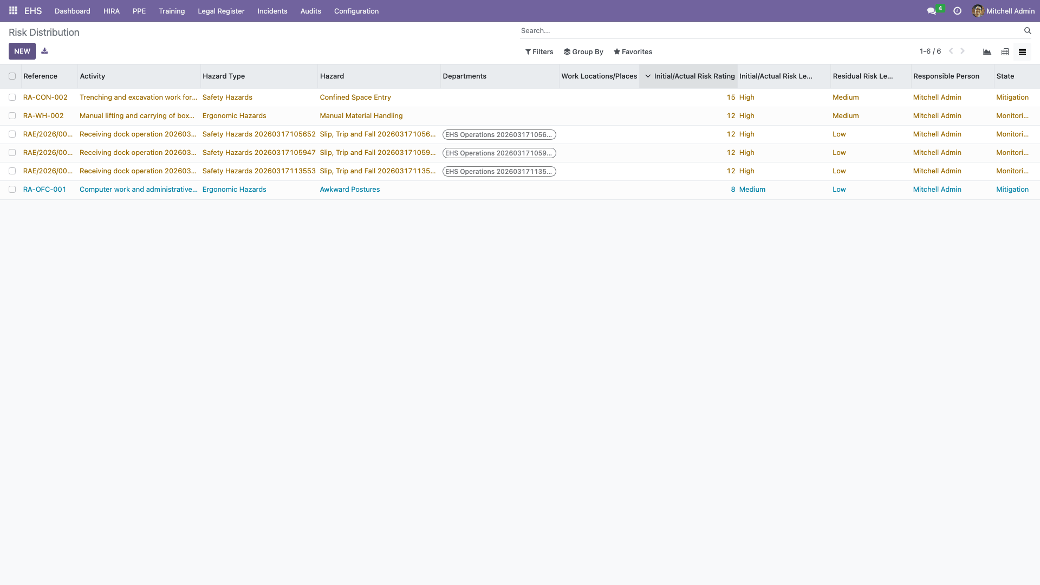Click the download/export records icon

tap(44, 51)
